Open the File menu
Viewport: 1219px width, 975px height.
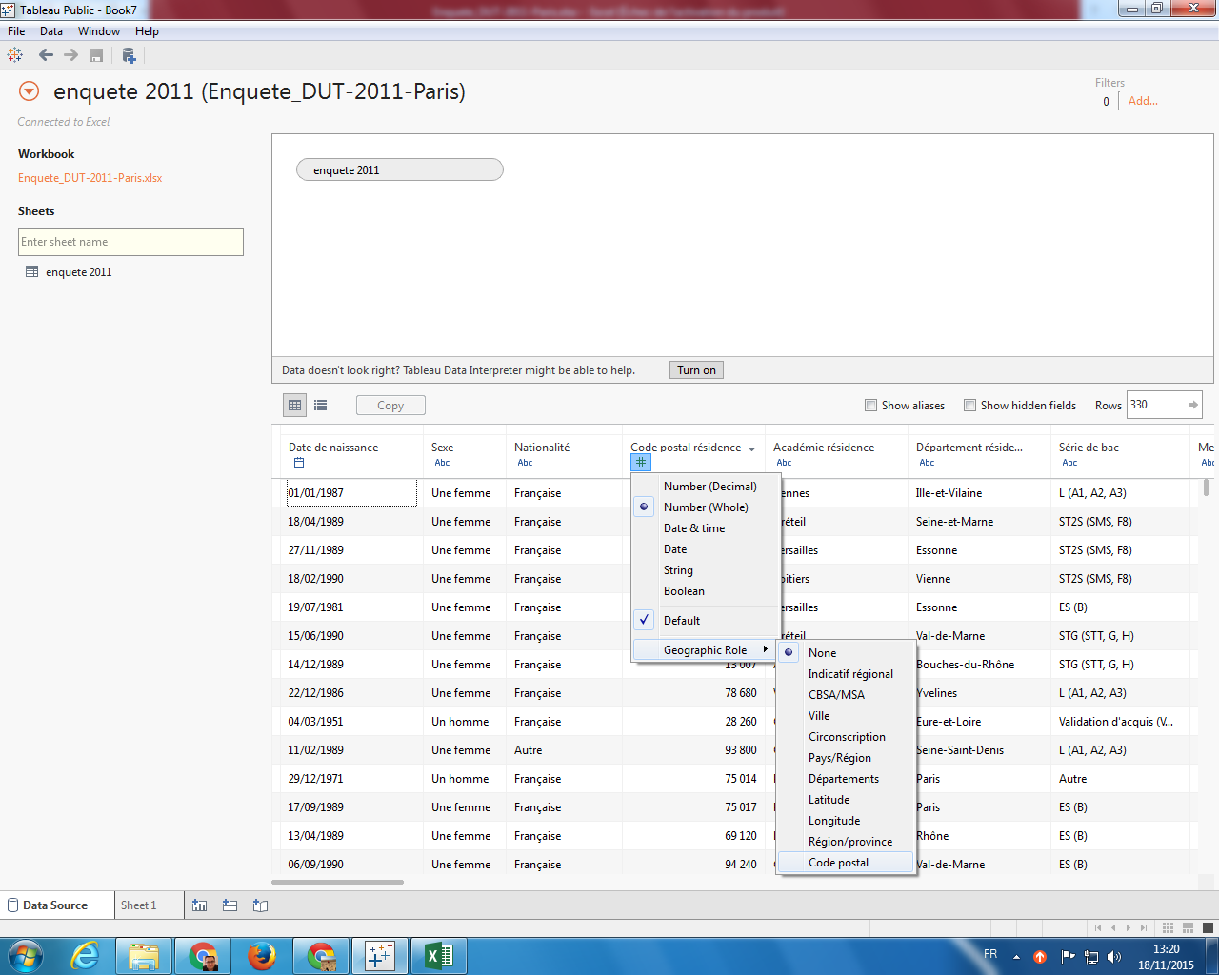(x=16, y=31)
